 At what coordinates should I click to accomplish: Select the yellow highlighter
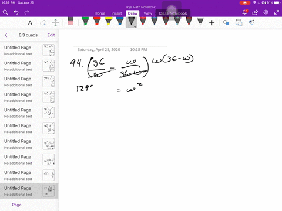click(x=109, y=21)
